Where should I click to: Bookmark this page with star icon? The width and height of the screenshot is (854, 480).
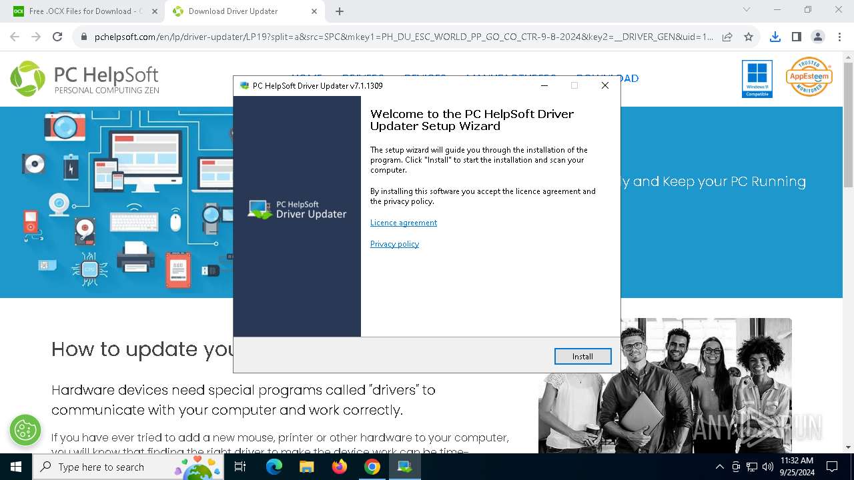click(x=749, y=37)
